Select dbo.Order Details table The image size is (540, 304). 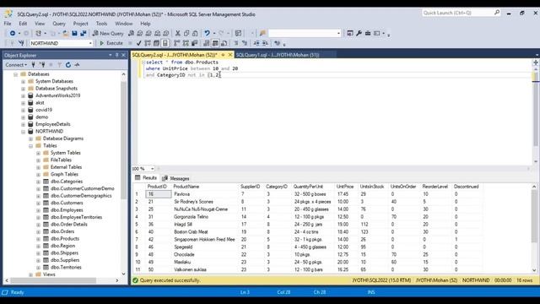click(69, 224)
